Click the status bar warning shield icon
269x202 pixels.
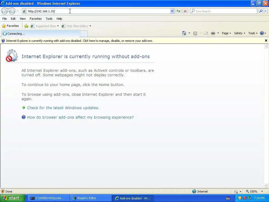[3, 191]
